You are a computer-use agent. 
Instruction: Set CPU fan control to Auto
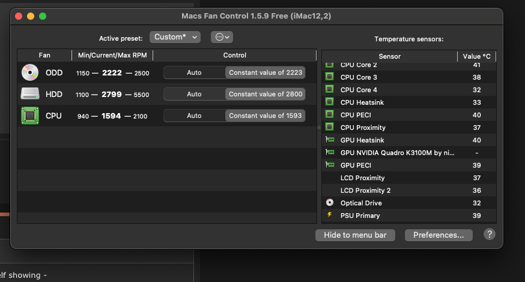(x=194, y=116)
